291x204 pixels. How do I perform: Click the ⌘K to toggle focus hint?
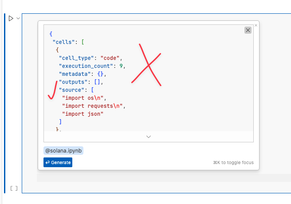[233, 162]
